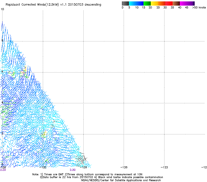Click the longitude label '-126'
Viewport: 207px width, 182px height.
pyautogui.click(x=124, y=167)
